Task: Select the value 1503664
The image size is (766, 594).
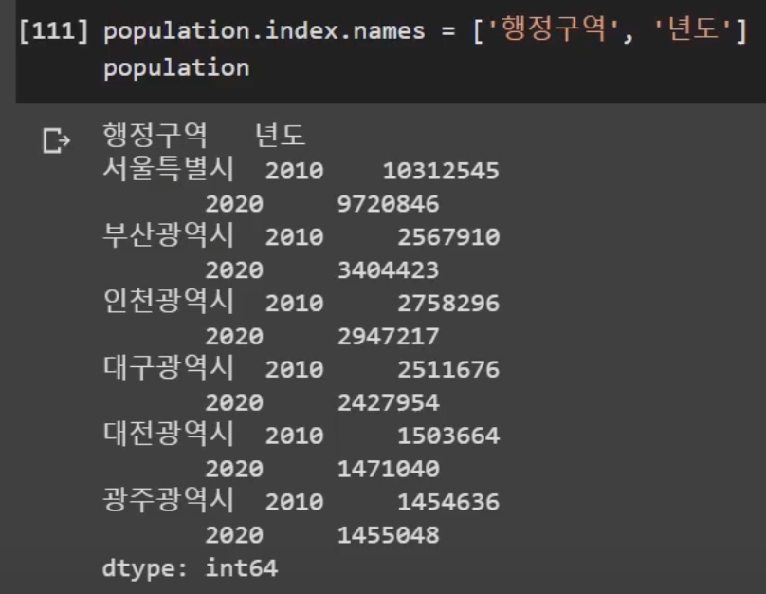Action: (x=448, y=436)
